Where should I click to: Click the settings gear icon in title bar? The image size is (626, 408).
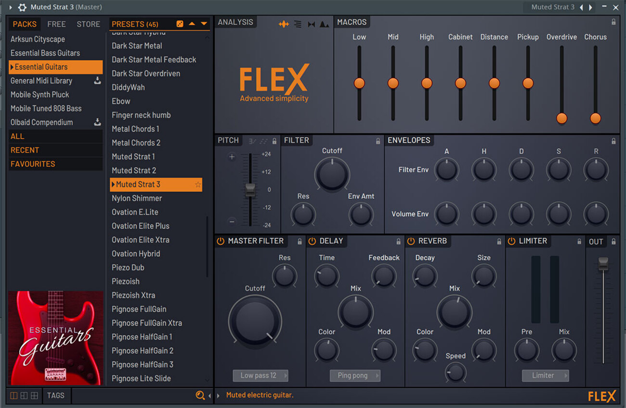coord(22,7)
